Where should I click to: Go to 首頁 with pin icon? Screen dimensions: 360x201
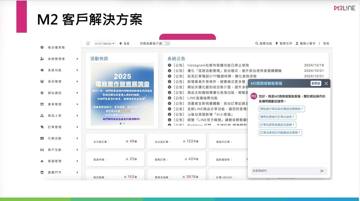click(124, 43)
